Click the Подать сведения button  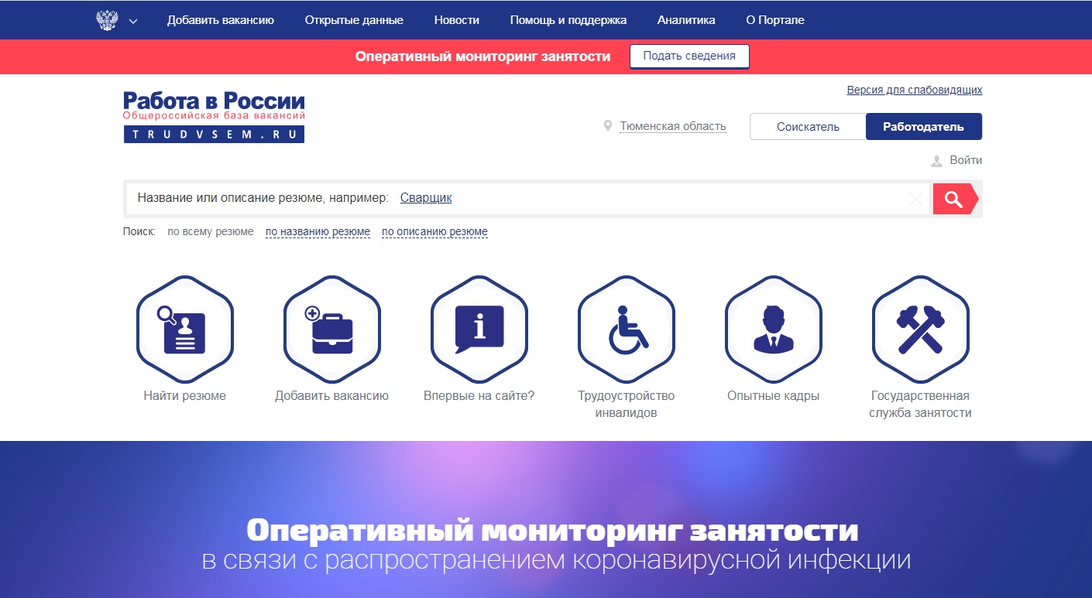[689, 56]
